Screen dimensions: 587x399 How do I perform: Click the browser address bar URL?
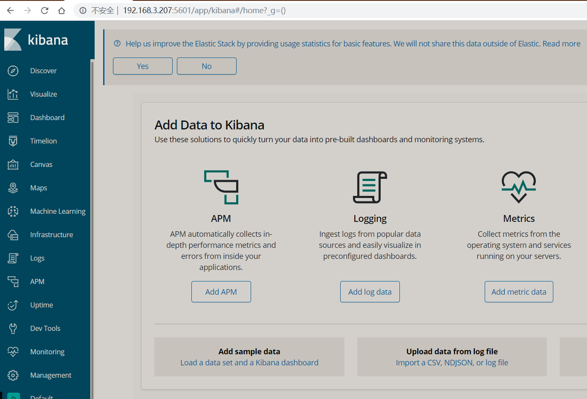(204, 10)
